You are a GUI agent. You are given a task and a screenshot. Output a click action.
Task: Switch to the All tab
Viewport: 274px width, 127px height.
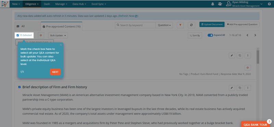click(27, 26)
